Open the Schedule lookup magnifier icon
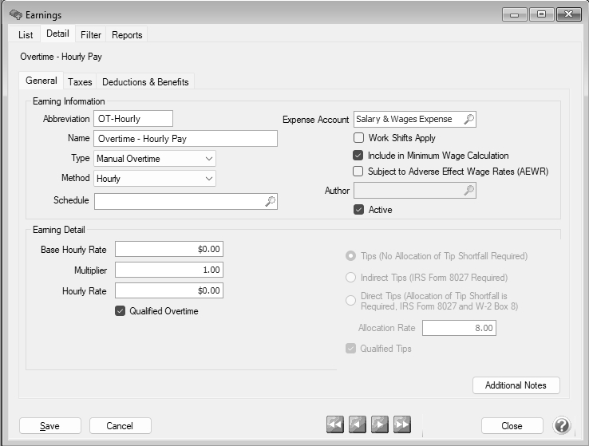This screenshot has width=589, height=446. click(270, 202)
